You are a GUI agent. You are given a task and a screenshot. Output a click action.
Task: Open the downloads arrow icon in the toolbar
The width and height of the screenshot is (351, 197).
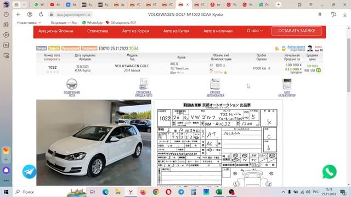[x=345, y=15]
